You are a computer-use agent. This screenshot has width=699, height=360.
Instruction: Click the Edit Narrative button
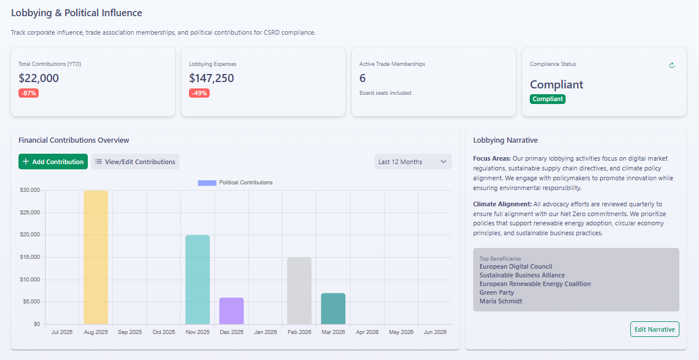pos(655,329)
